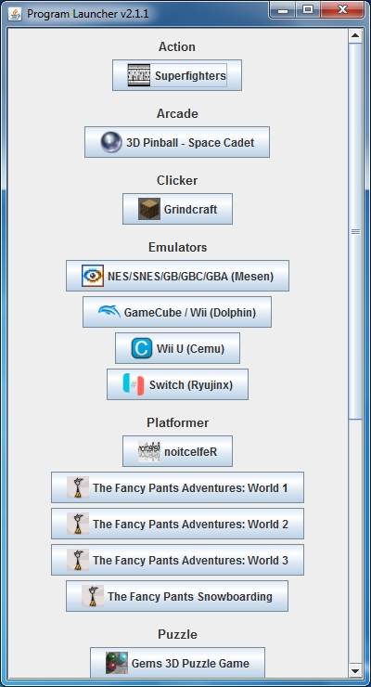Click the vertical scrollbar thumb
Image resolution: width=371 pixels, height=687 pixels.
click(355, 231)
